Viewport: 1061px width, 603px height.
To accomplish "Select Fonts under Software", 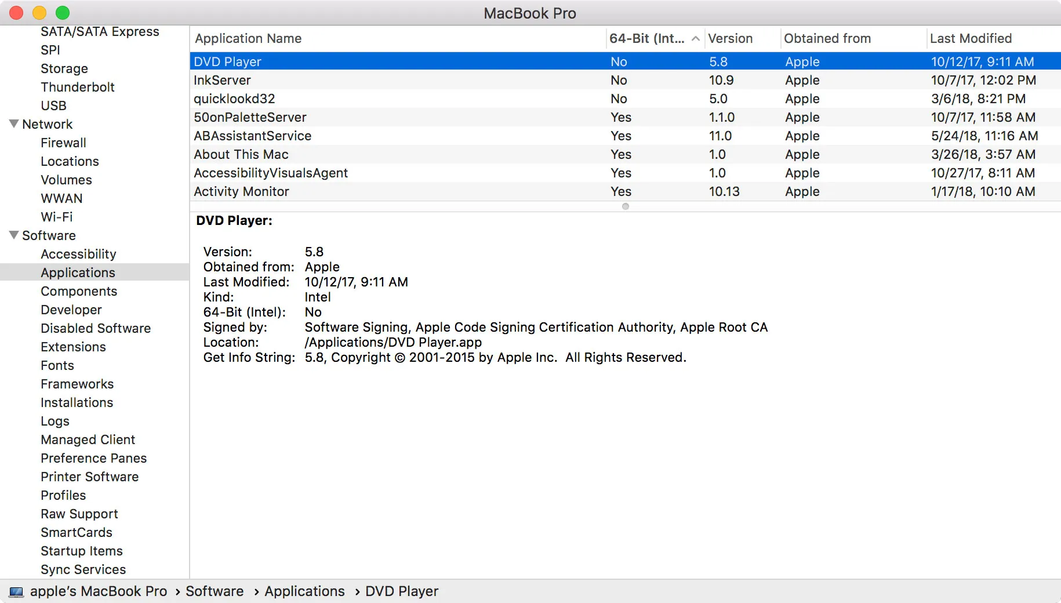I will pyautogui.click(x=57, y=365).
